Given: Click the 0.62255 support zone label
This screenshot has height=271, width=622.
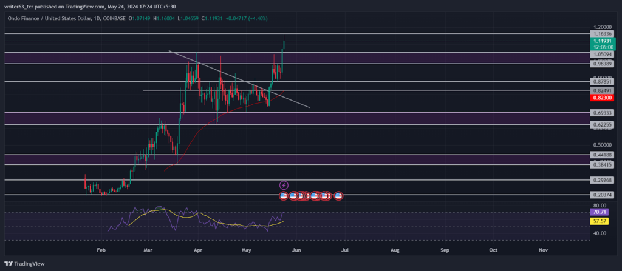Looking at the screenshot, I should point(603,124).
